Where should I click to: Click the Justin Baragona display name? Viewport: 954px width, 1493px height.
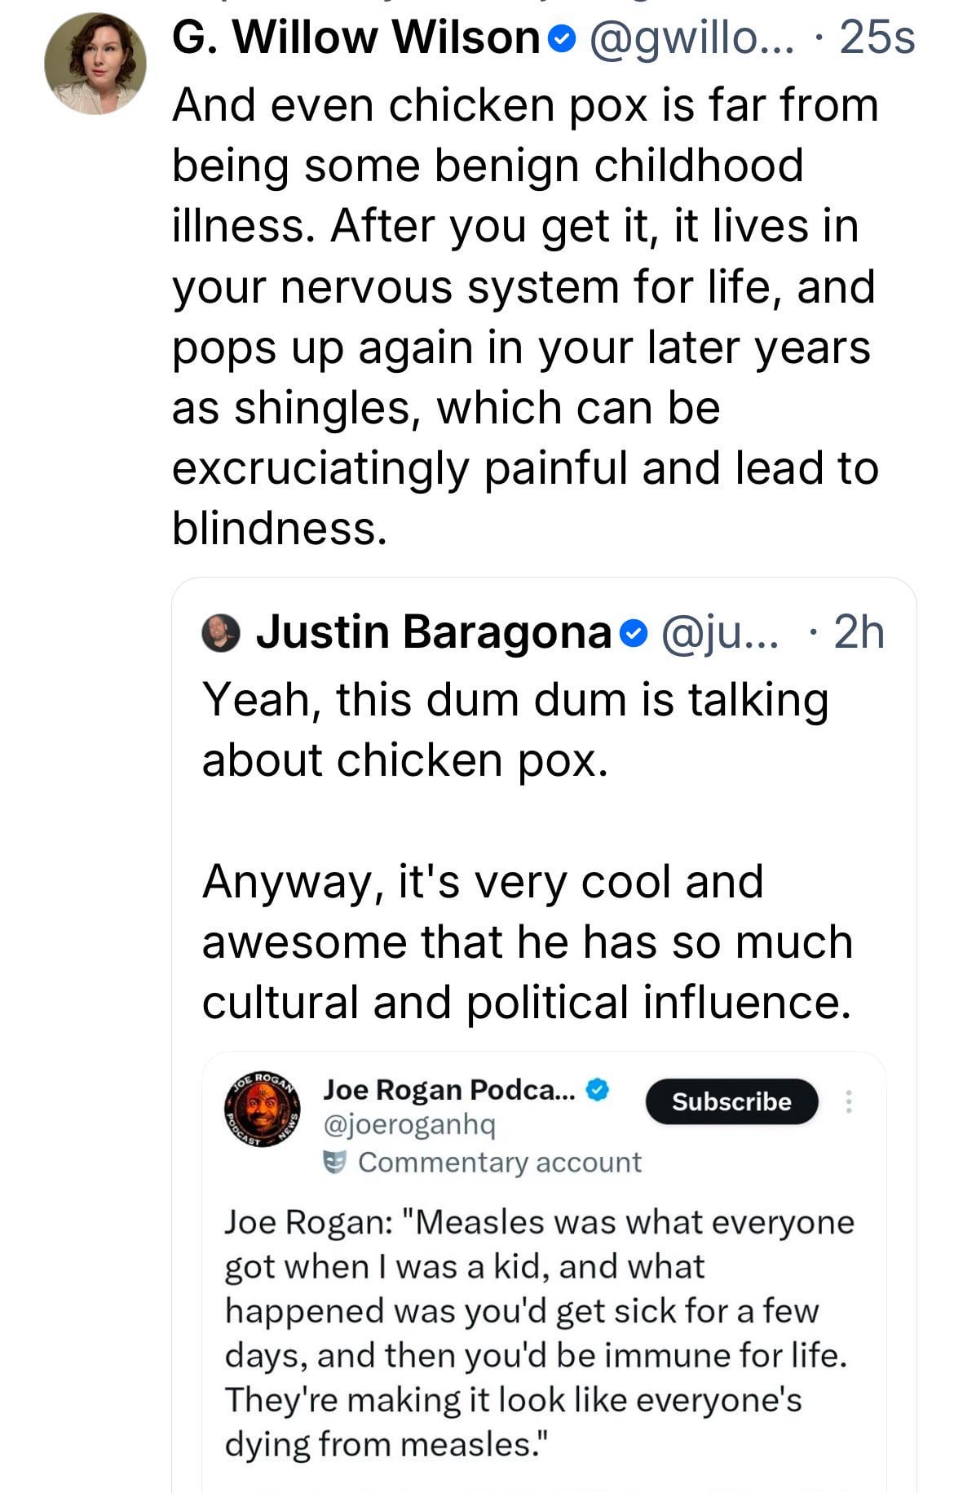433,633
